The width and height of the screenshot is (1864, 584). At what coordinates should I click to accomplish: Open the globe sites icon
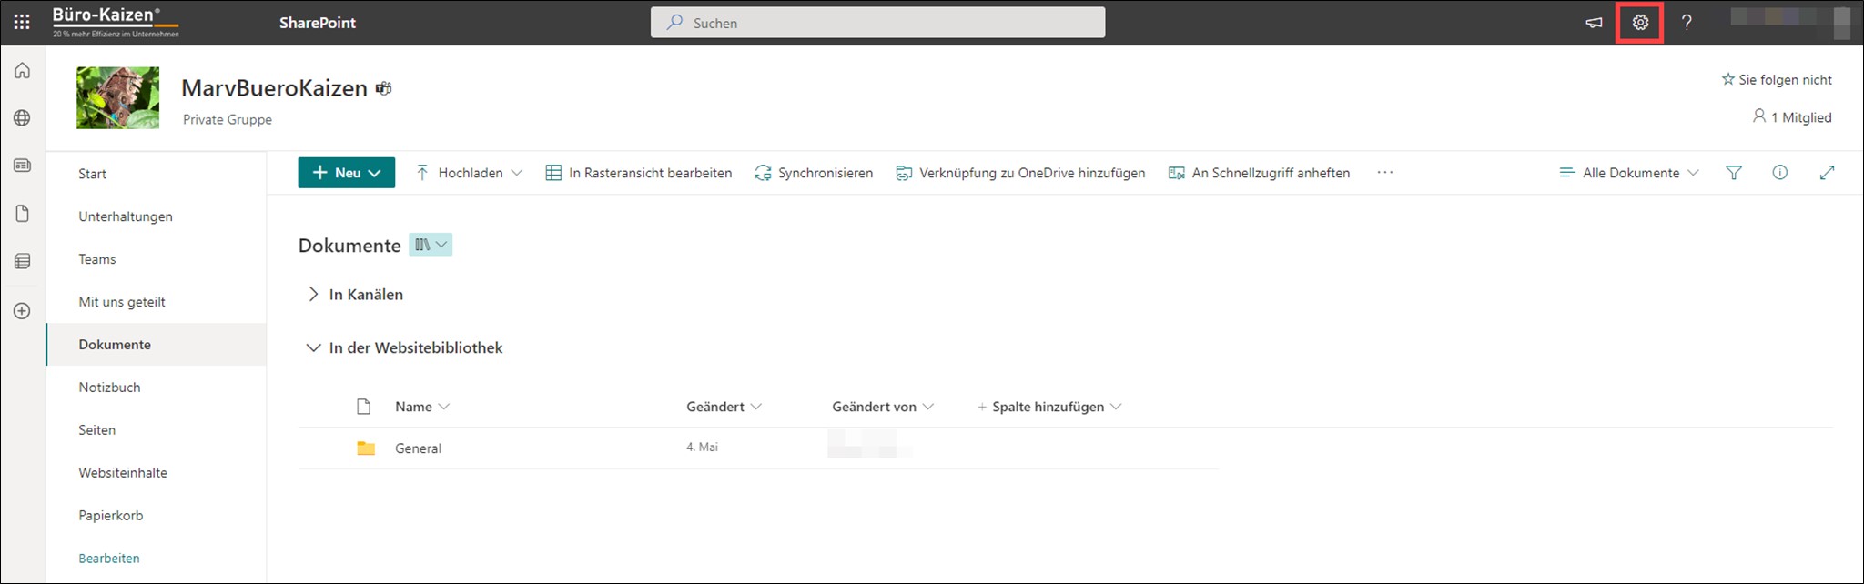click(23, 118)
